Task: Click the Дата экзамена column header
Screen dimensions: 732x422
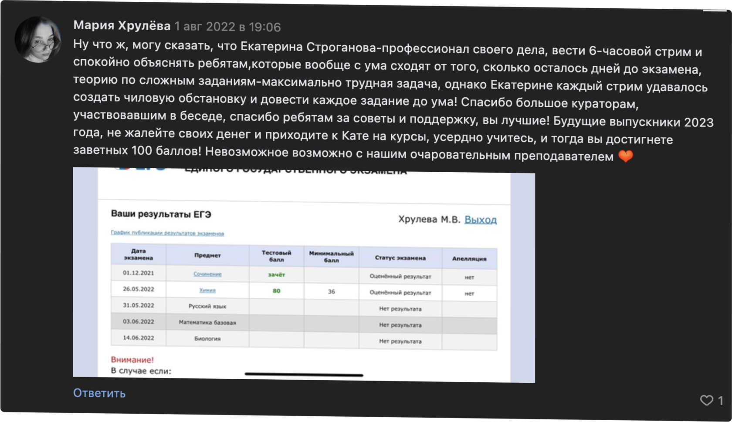Action: tap(139, 254)
